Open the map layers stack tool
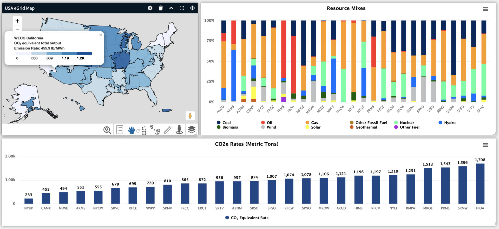The width and height of the screenshot is (499, 229). [192, 130]
